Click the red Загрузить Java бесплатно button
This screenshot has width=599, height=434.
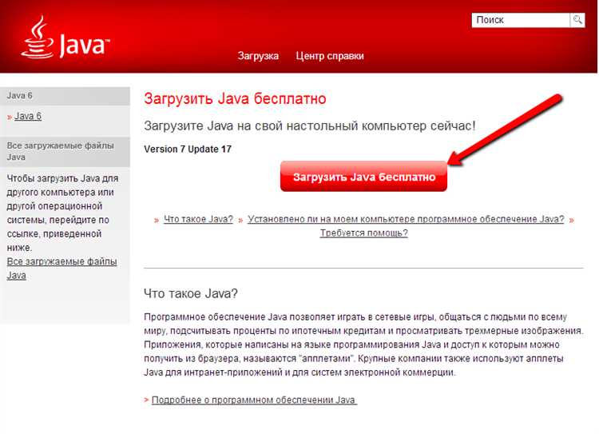pyautogui.click(x=363, y=177)
